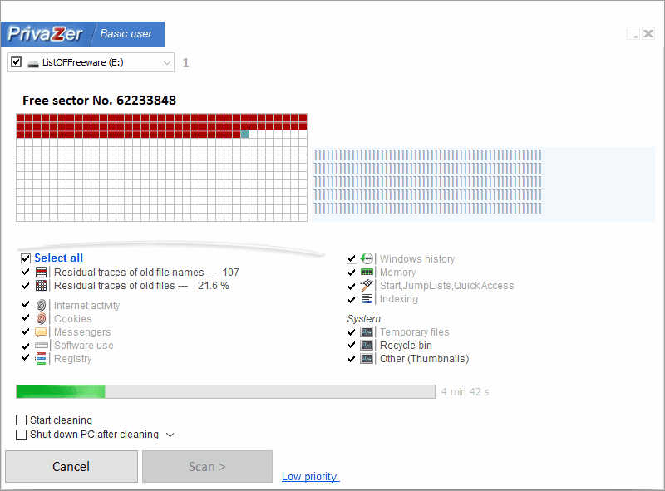
Task: Click the Cancel button
Action: [71, 466]
